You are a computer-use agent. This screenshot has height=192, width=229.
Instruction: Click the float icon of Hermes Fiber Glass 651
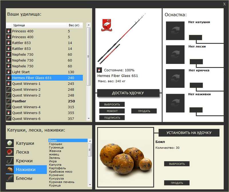pos(9,78)
